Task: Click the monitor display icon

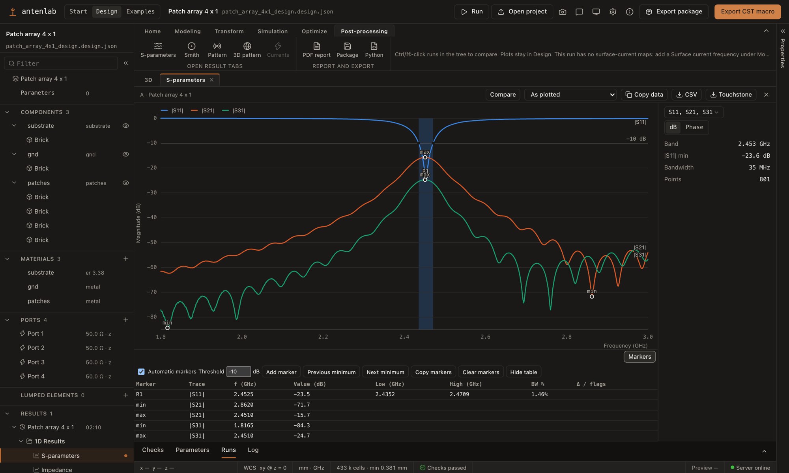Action: [x=596, y=12]
